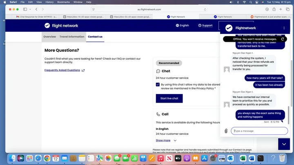Click the "it has been two already" message
The height and width of the screenshot is (165, 294).
tap(269, 85)
